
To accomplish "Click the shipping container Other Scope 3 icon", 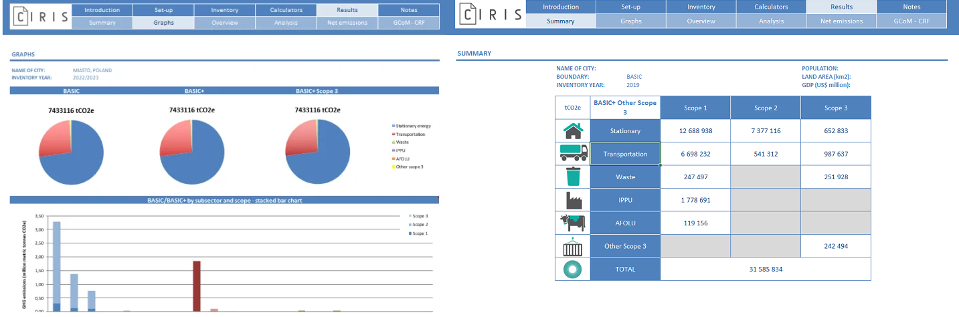I will (x=573, y=246).
